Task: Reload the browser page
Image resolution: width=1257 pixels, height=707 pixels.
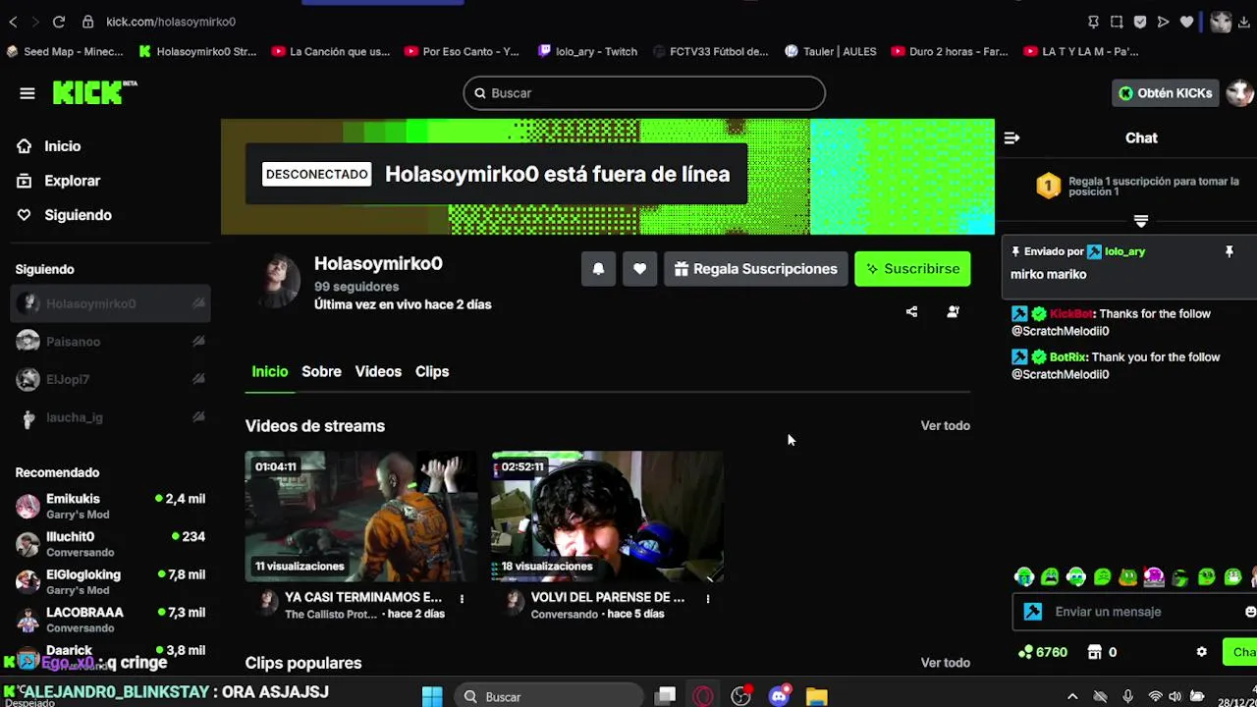Action: click(x=59, y=22)
